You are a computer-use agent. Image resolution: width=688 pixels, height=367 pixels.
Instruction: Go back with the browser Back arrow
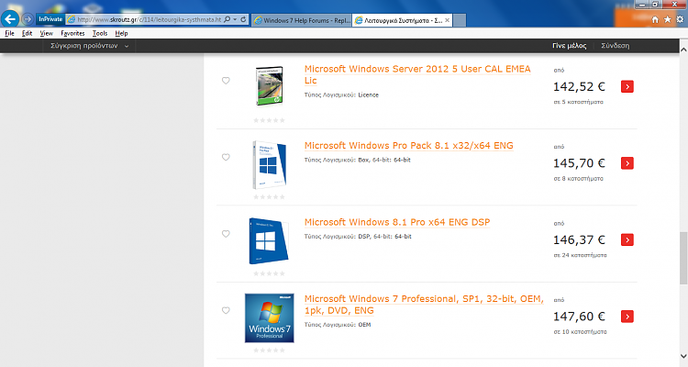click(10, 19)
